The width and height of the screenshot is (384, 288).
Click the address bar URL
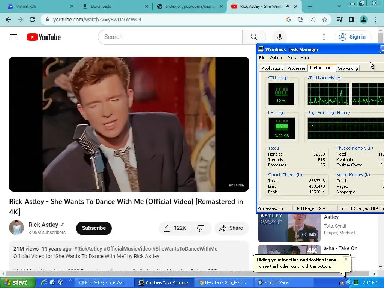pos(97,19)
